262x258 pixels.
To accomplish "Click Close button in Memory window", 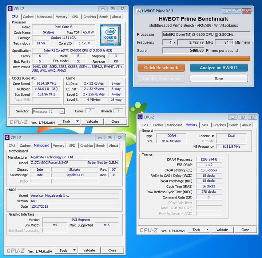I will point(245,230).
